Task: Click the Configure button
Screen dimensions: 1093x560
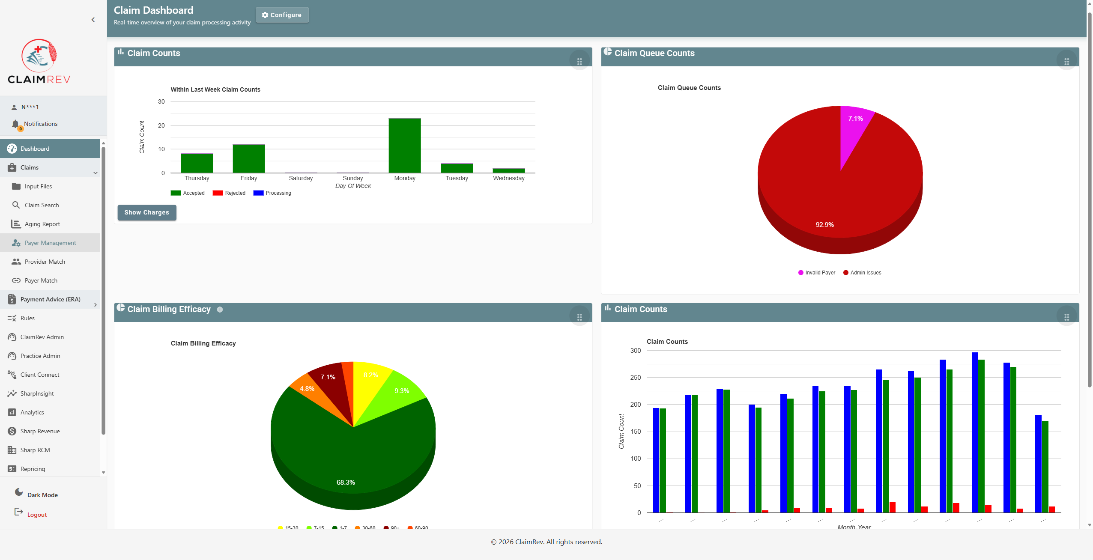Action: click(282, 15)
